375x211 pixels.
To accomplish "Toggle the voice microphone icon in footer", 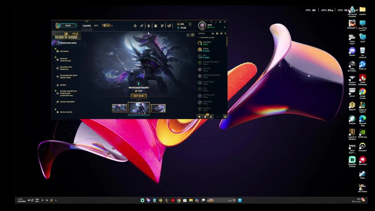I will tap(211, 117).
